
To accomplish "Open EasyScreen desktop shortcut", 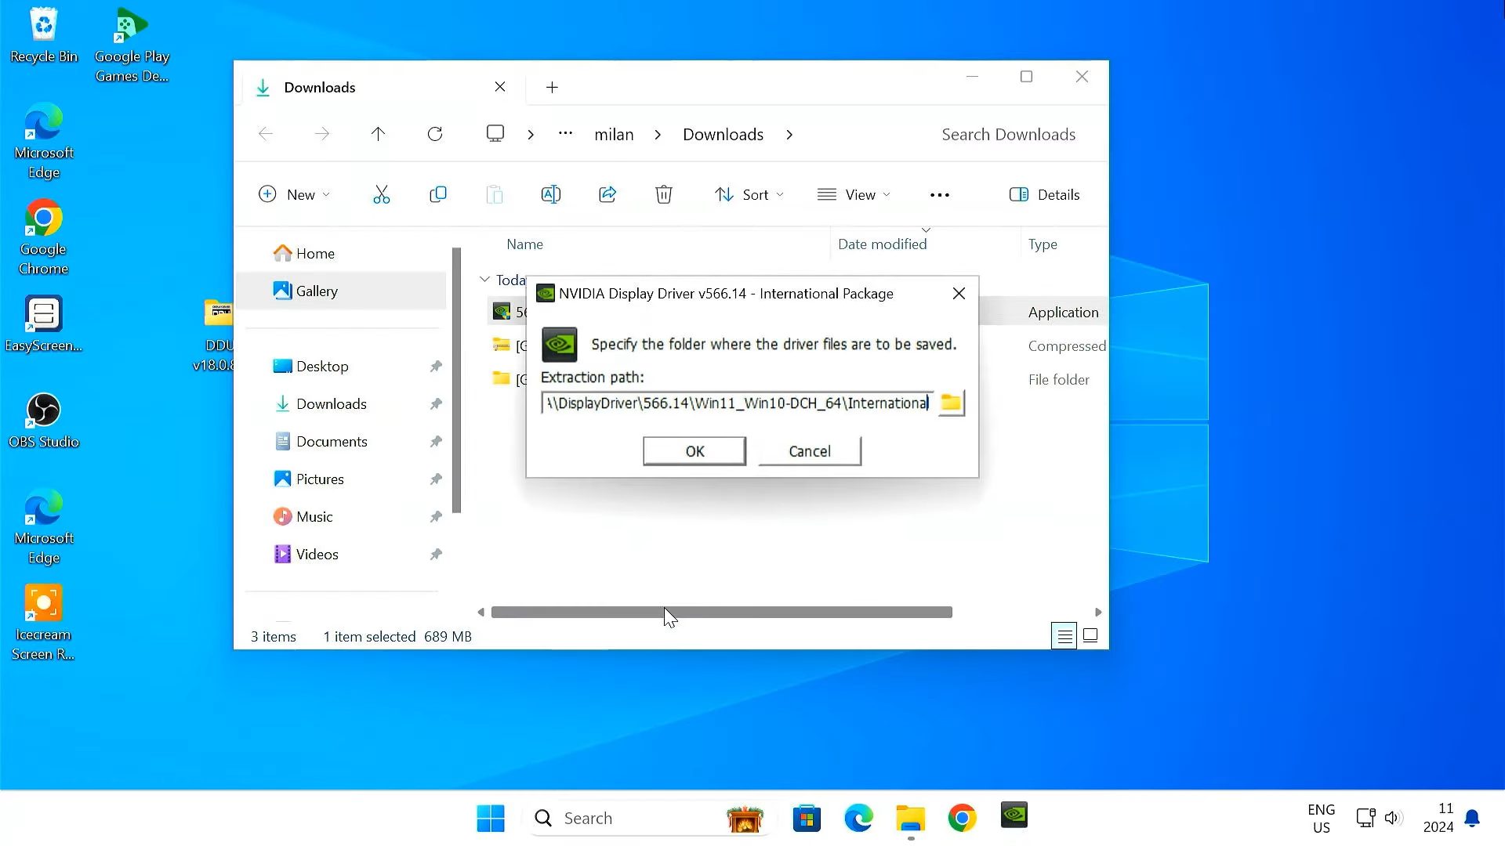I will pyautogui.click(x=44, y=324).
